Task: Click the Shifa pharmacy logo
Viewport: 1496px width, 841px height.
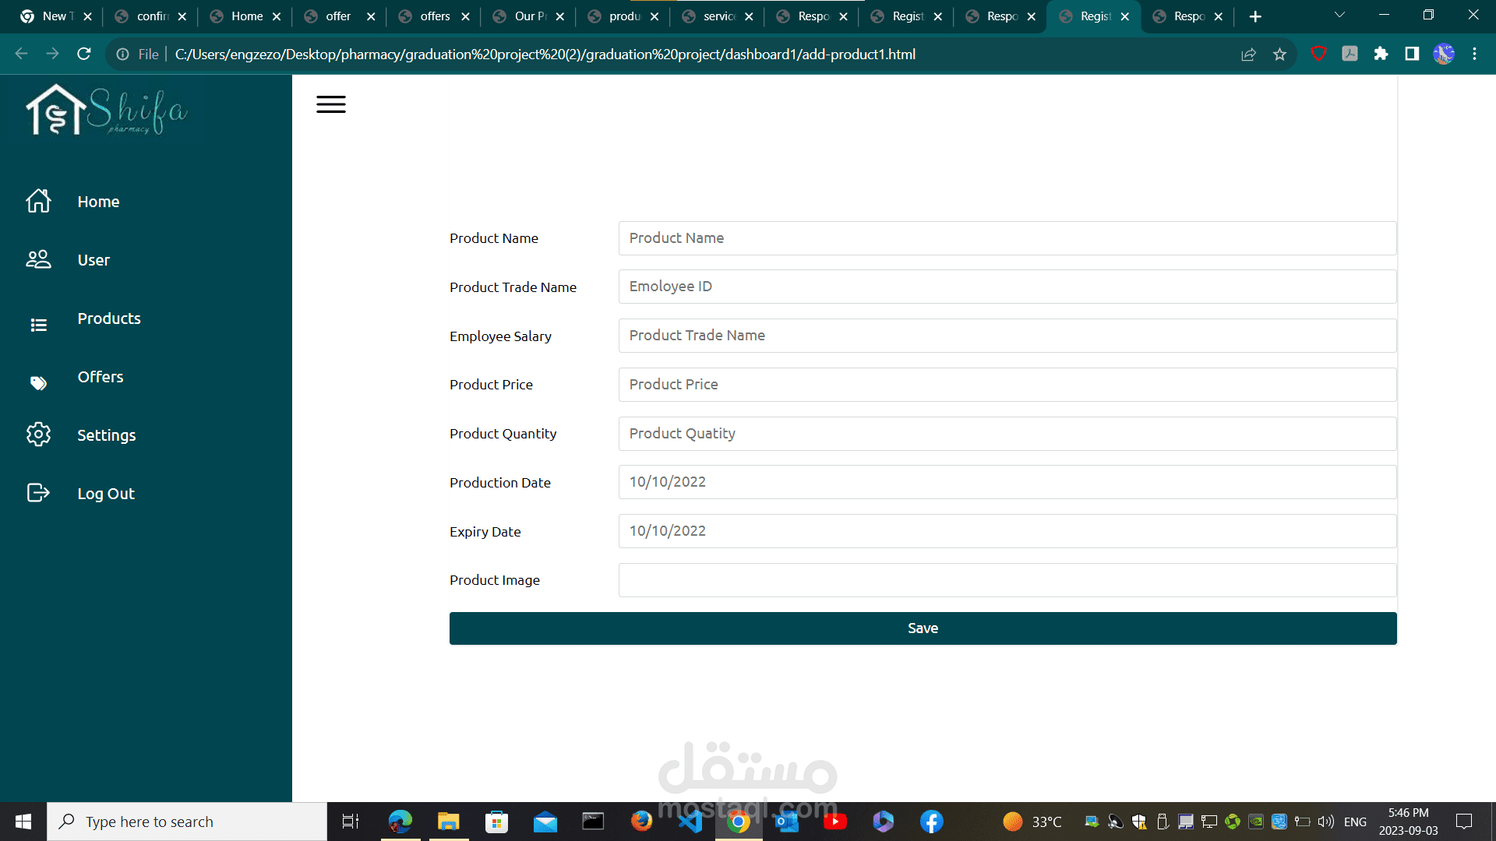Action: 107,111
